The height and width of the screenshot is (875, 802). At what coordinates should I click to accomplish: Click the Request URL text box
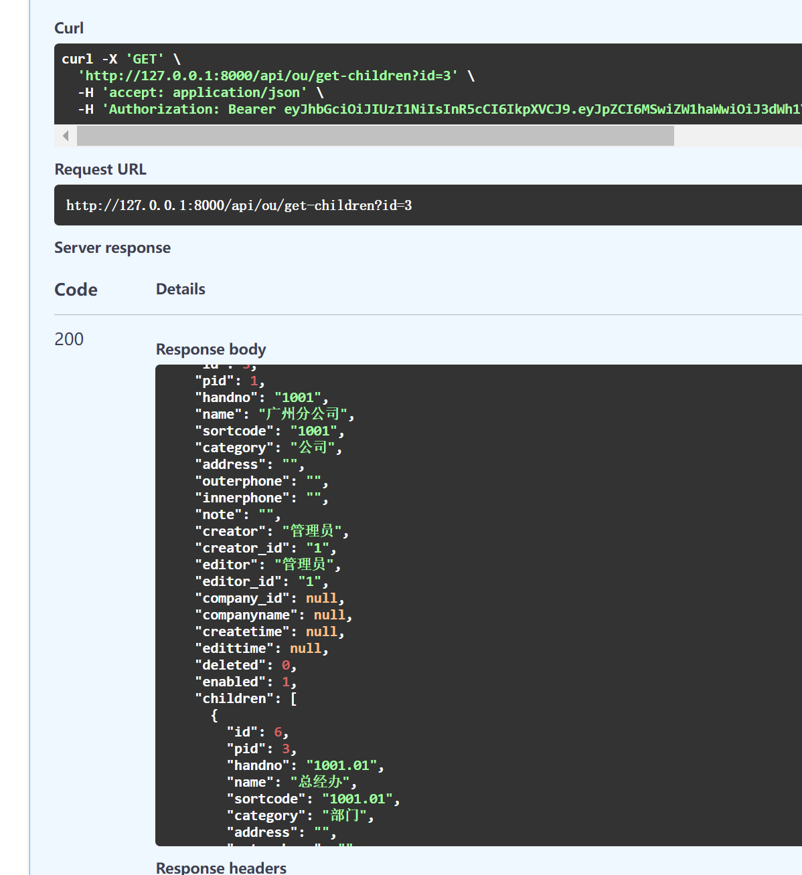click(x=428, y=205)
